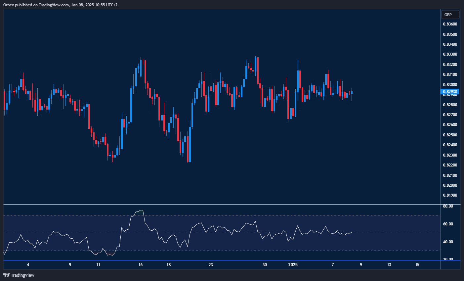Select the blue horizontal line at RSI 20
Viewport: 464px width, 281px height.
tap(222, 260)
